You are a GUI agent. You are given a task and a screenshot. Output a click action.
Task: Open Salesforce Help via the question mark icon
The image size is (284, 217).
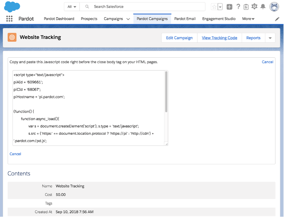238,7
